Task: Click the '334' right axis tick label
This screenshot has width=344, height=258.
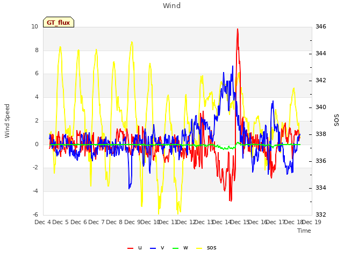Action: click(321, 188)
